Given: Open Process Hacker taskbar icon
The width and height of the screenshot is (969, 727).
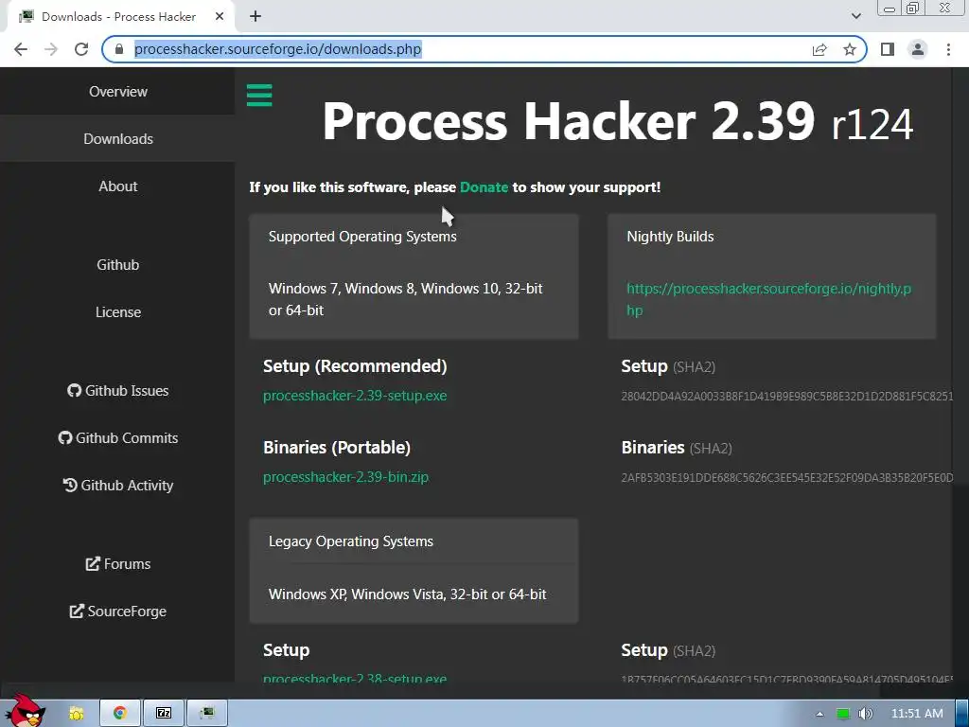Looking at the screenshot, I should click(x=207, y=714).
